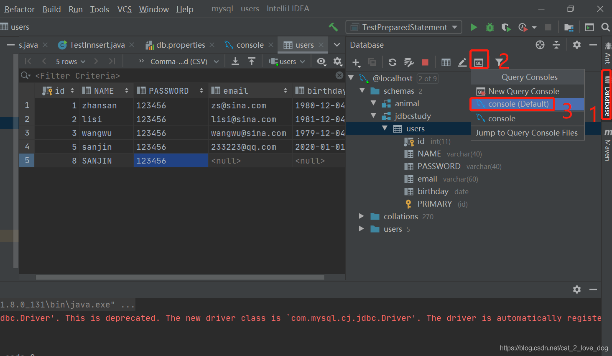Choose console (Default) entry
612x356 pixels.
click(528, 104)
